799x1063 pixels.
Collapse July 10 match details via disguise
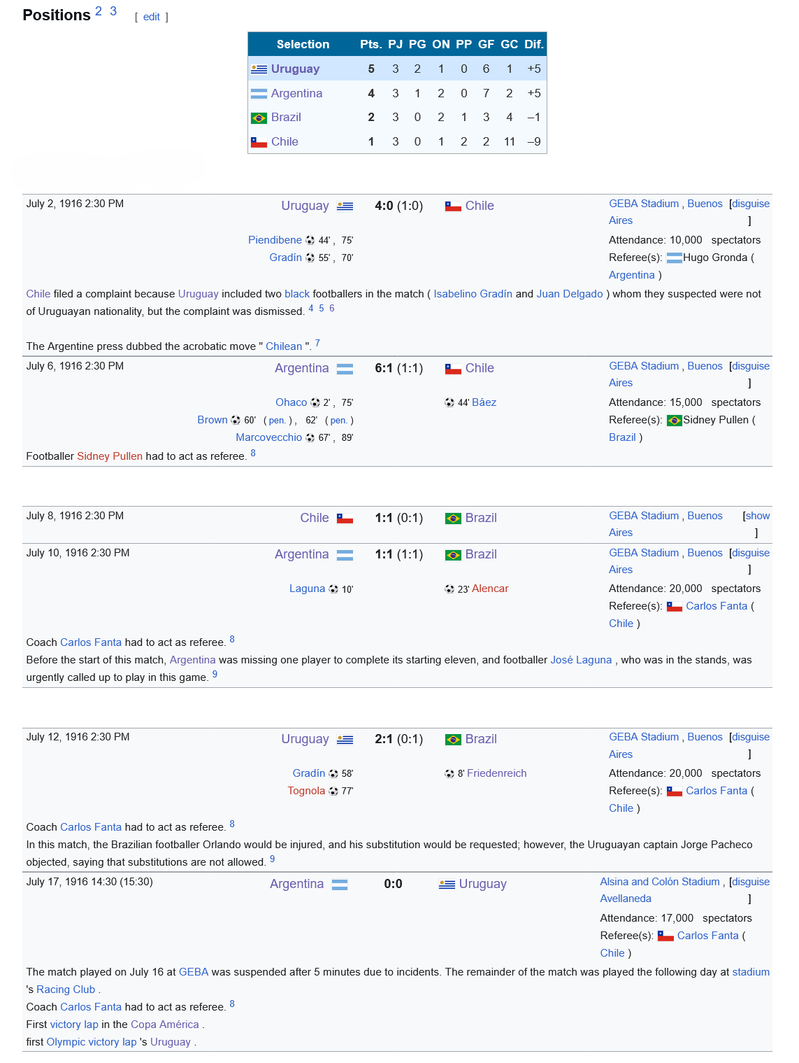(x=751, y=553)
